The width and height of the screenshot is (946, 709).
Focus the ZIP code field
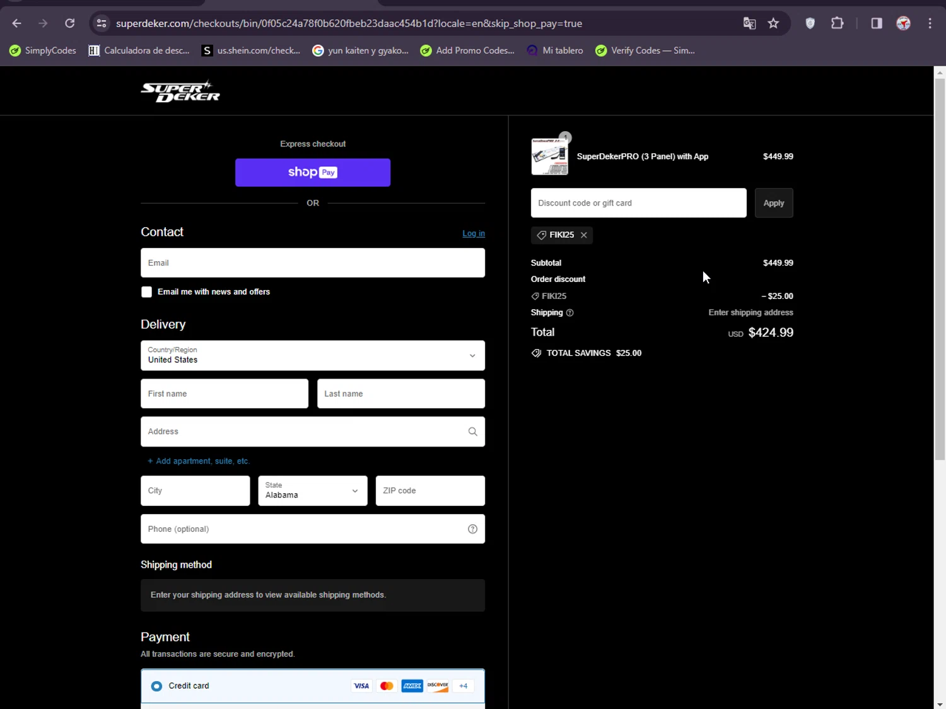430,491
